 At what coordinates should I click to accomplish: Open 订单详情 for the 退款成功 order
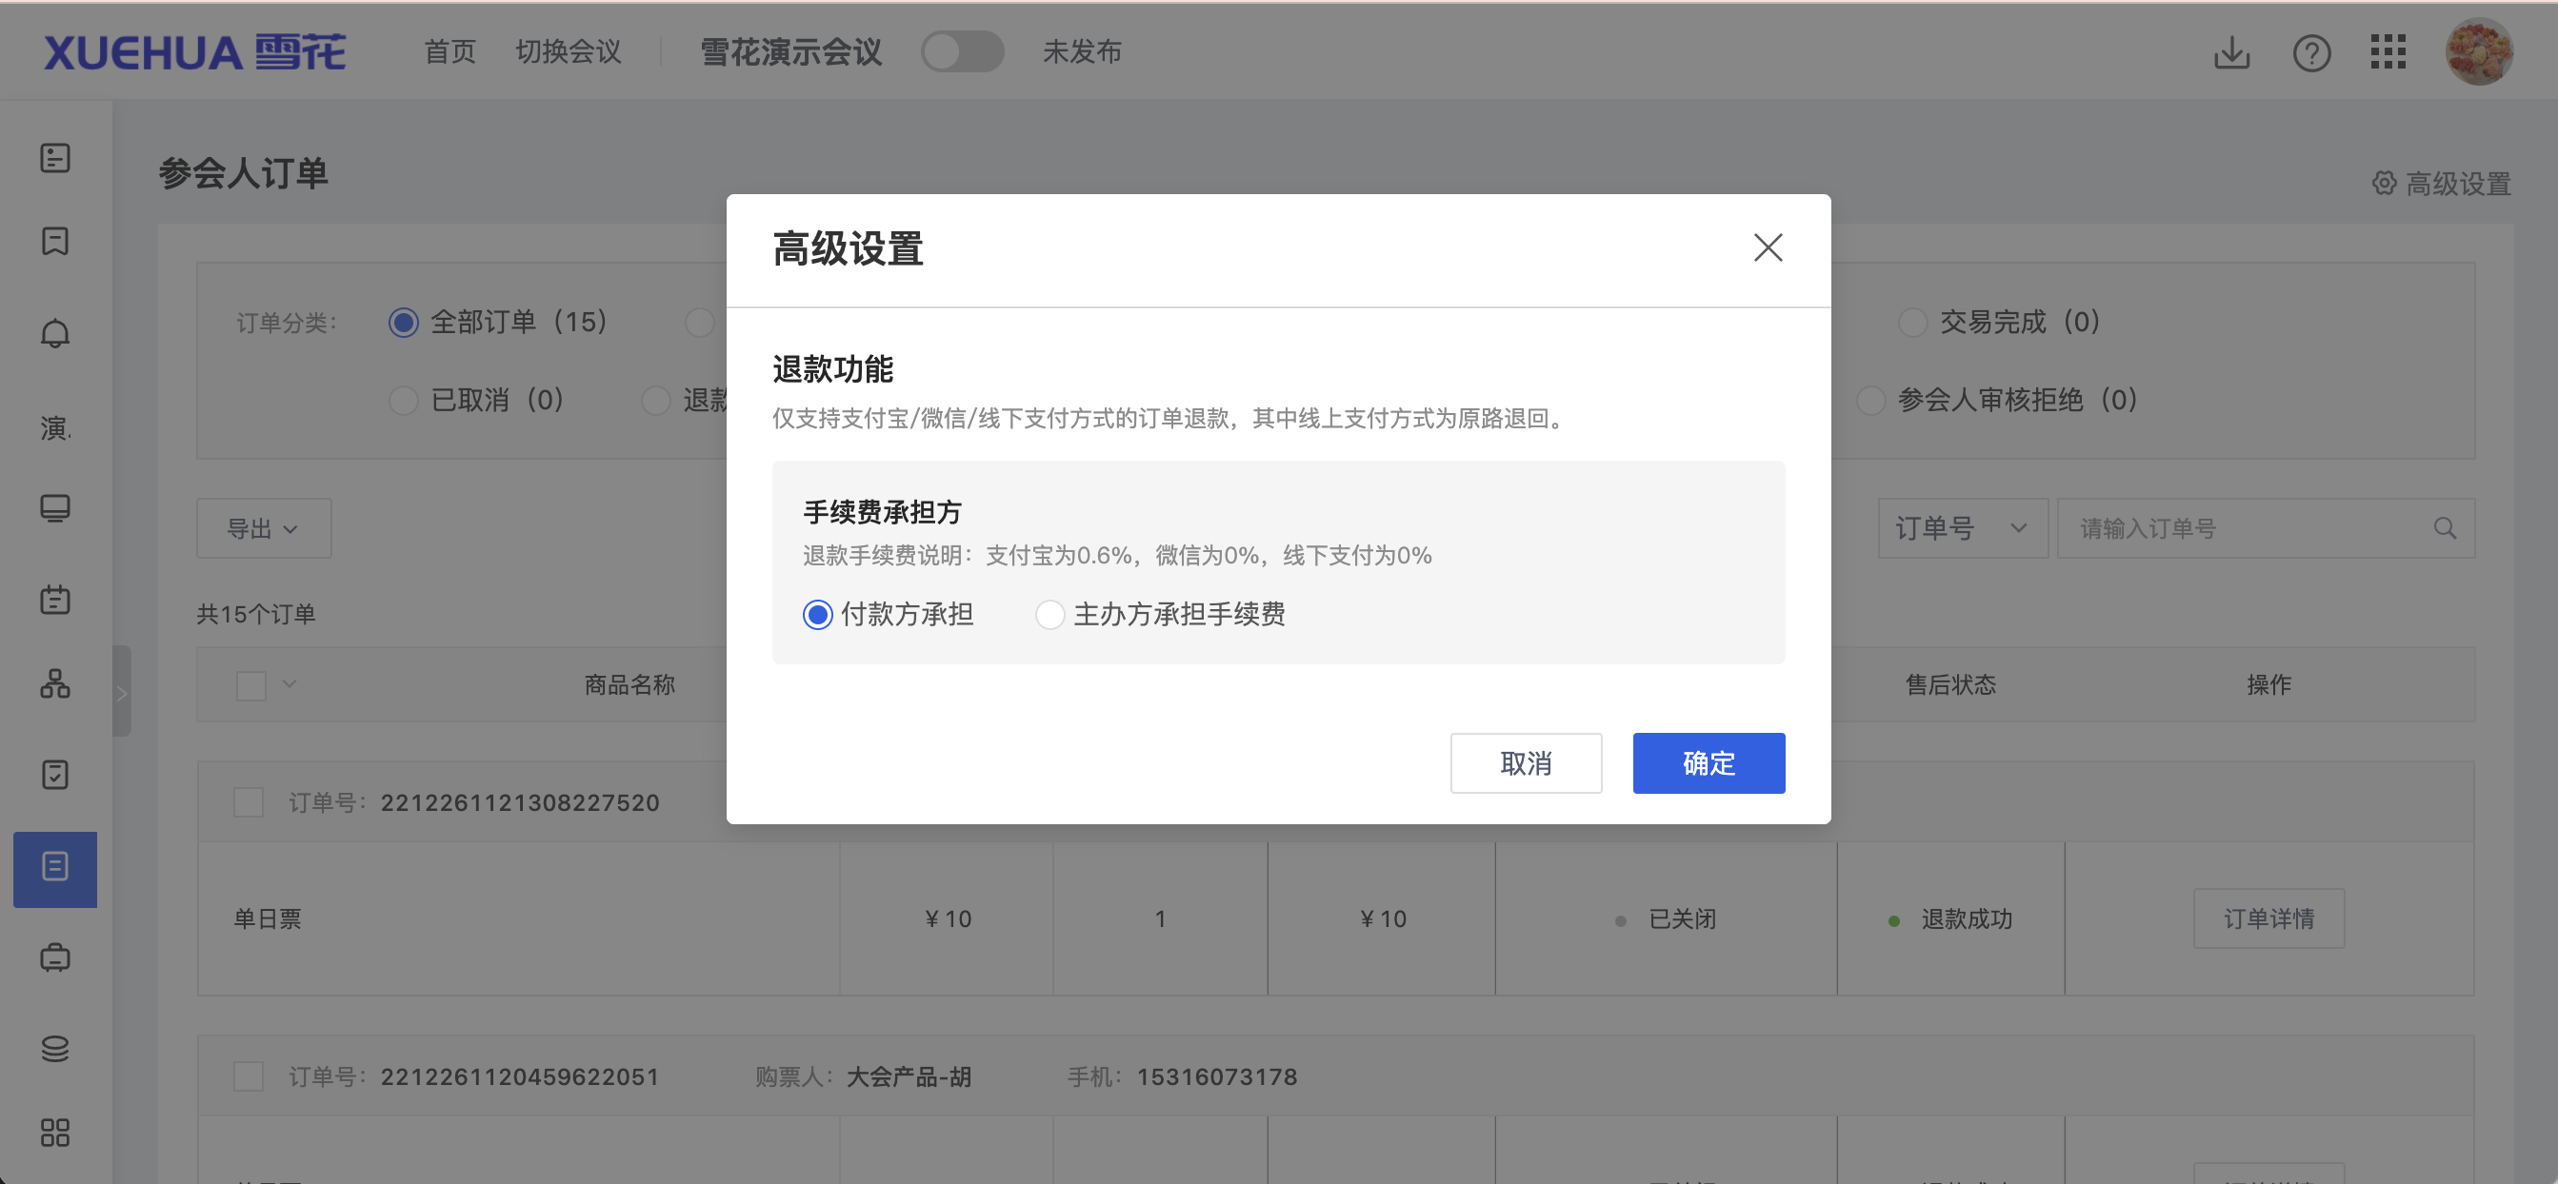pyautogui.click(x=2268, y=918)
